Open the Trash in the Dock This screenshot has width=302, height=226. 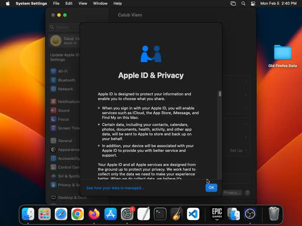pos(274,214)
